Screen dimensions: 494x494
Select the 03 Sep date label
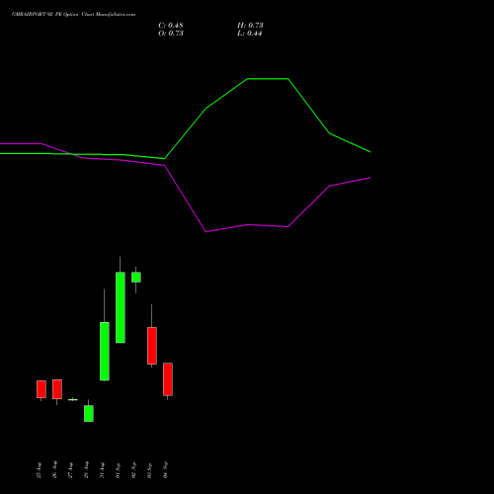(x=149, y=470)
